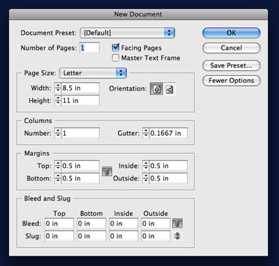Open the Page Size dropdown
Image resolution: width=279 pixels, height=266 pixels.
coord(93,73)
